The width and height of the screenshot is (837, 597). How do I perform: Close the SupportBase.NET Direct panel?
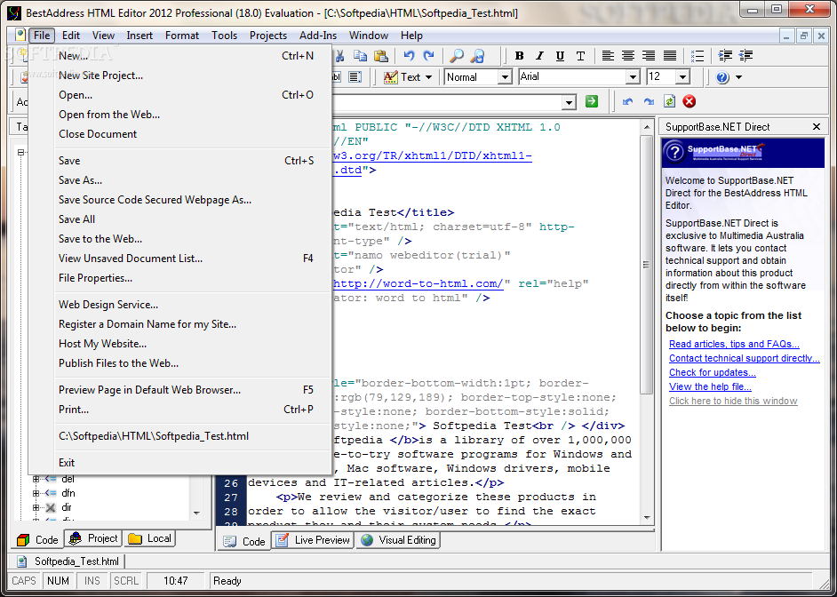[817, 126]
